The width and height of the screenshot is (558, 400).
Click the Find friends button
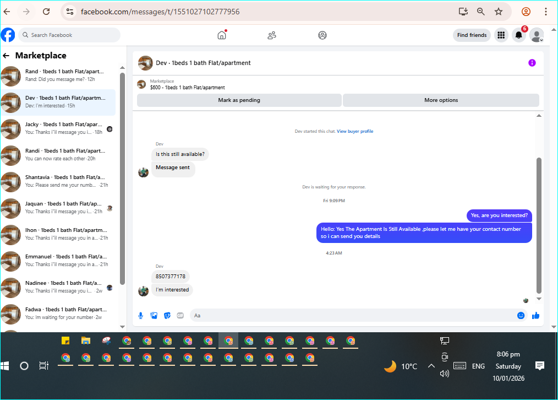pyautogui.click(x=472, y=35)
